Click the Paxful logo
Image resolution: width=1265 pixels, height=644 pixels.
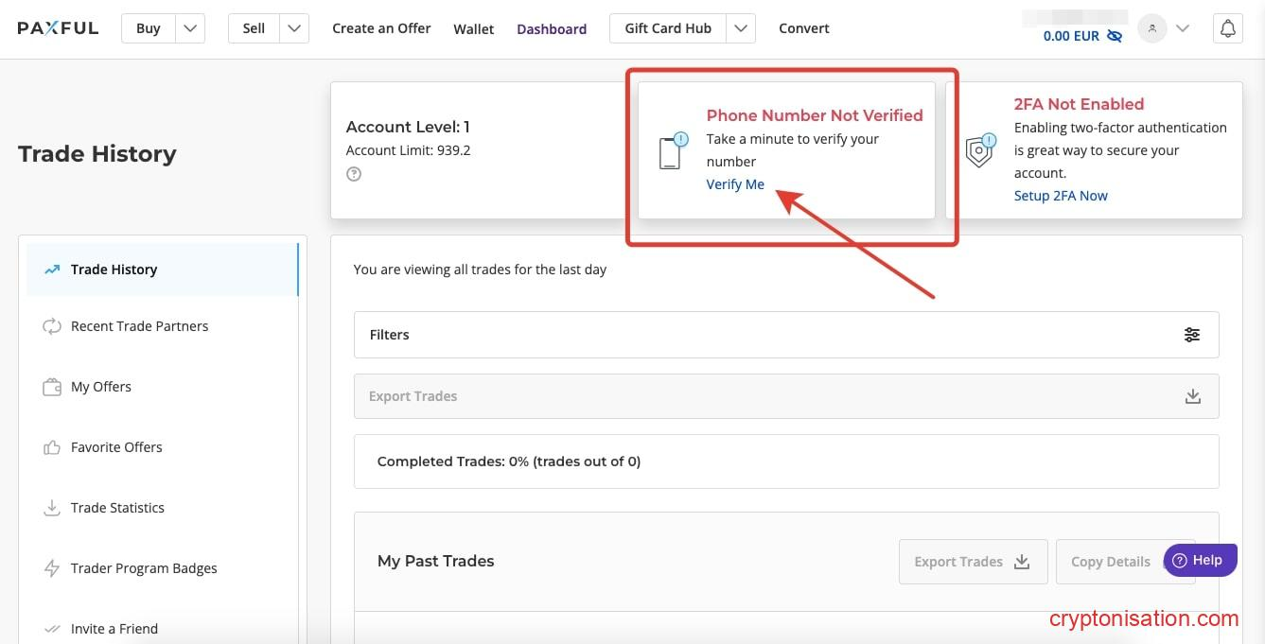[x=58, y=28]
